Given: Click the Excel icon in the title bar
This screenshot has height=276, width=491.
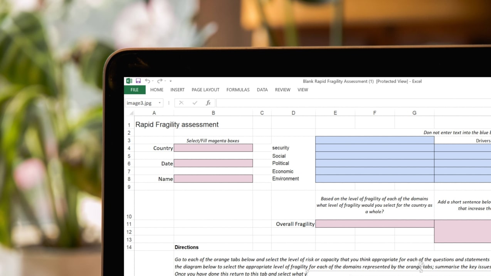Looking at the screenshot, I should tap(129, 81).
